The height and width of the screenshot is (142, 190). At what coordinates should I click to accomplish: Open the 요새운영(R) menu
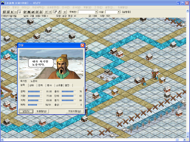coord(53,7)
